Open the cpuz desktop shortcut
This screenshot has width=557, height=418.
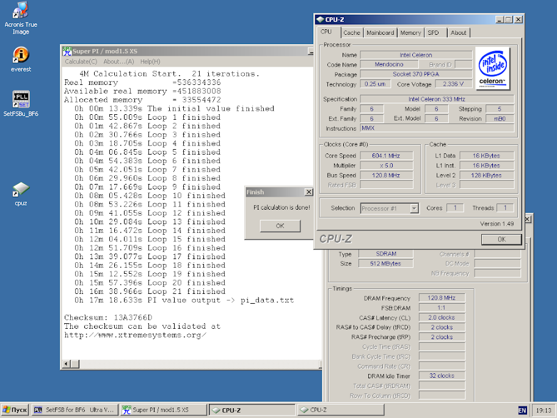(x=21, y=194)
